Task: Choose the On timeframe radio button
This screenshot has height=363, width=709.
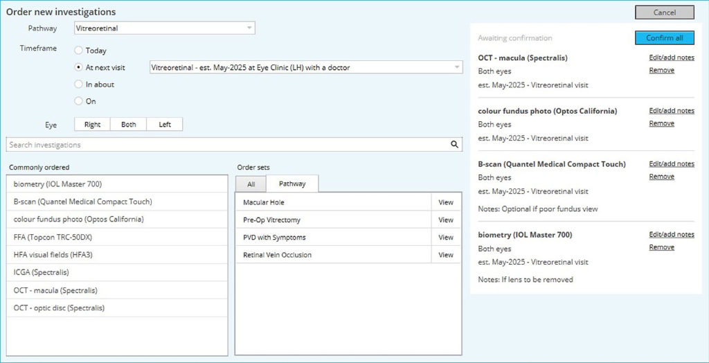Action: pos(78,101)
